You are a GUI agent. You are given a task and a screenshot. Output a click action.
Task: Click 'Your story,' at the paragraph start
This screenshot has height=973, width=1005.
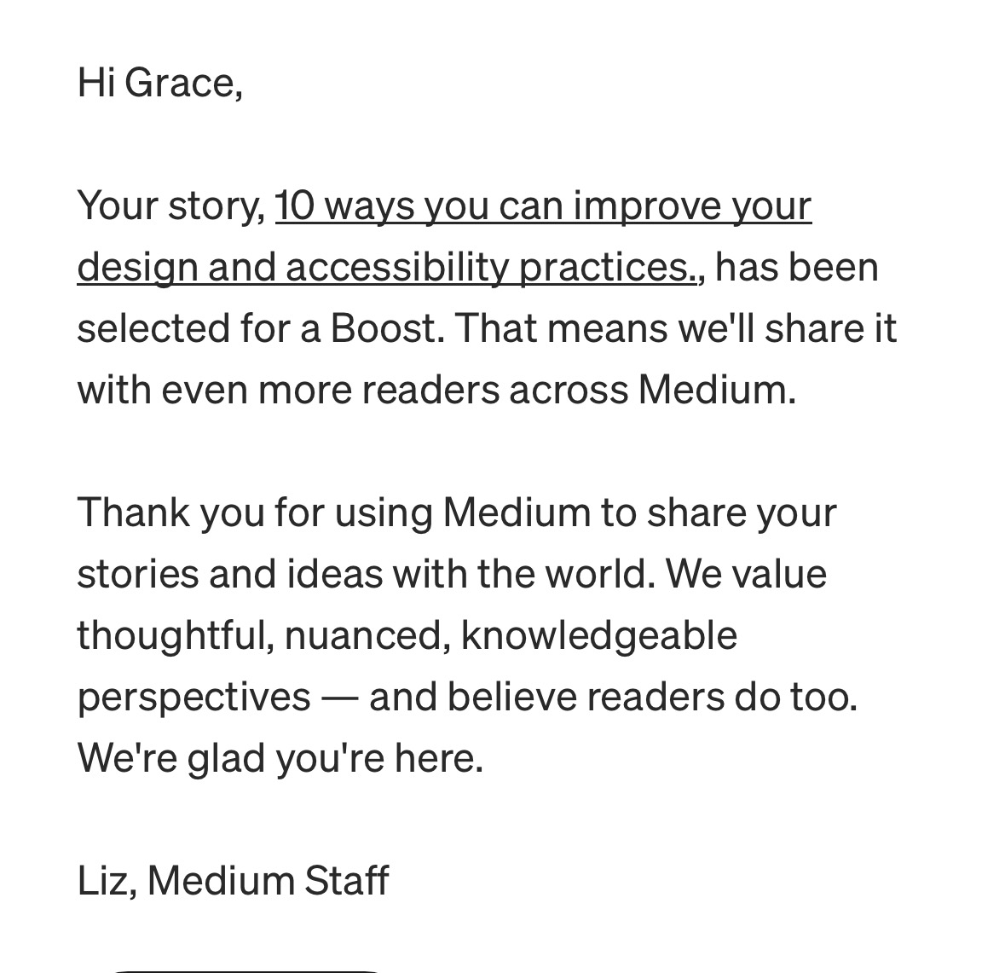tap(170, 206)
